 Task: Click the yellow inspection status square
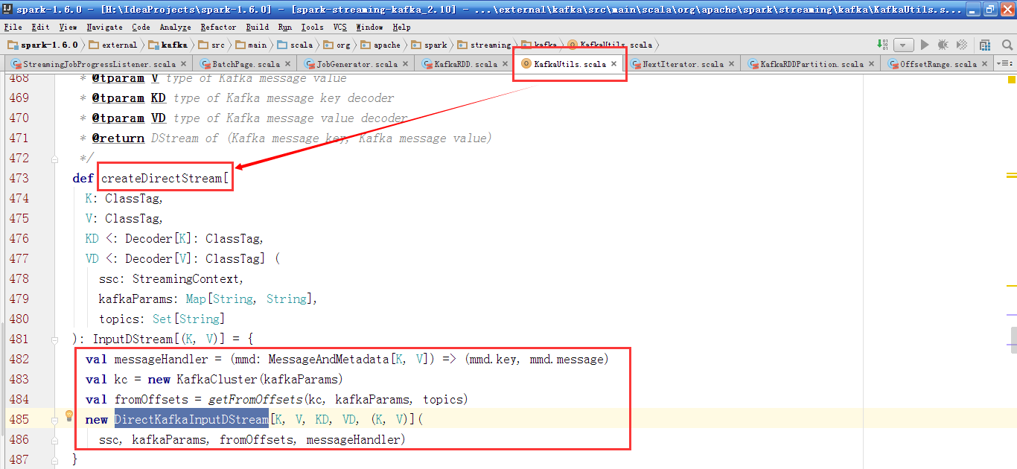click(1011, 79)
